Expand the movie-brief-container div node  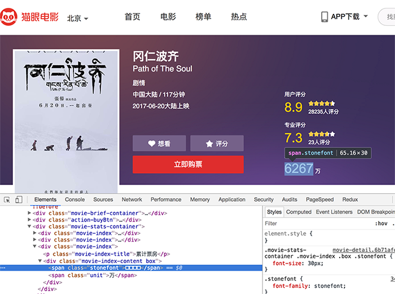[x=29, y=213]
